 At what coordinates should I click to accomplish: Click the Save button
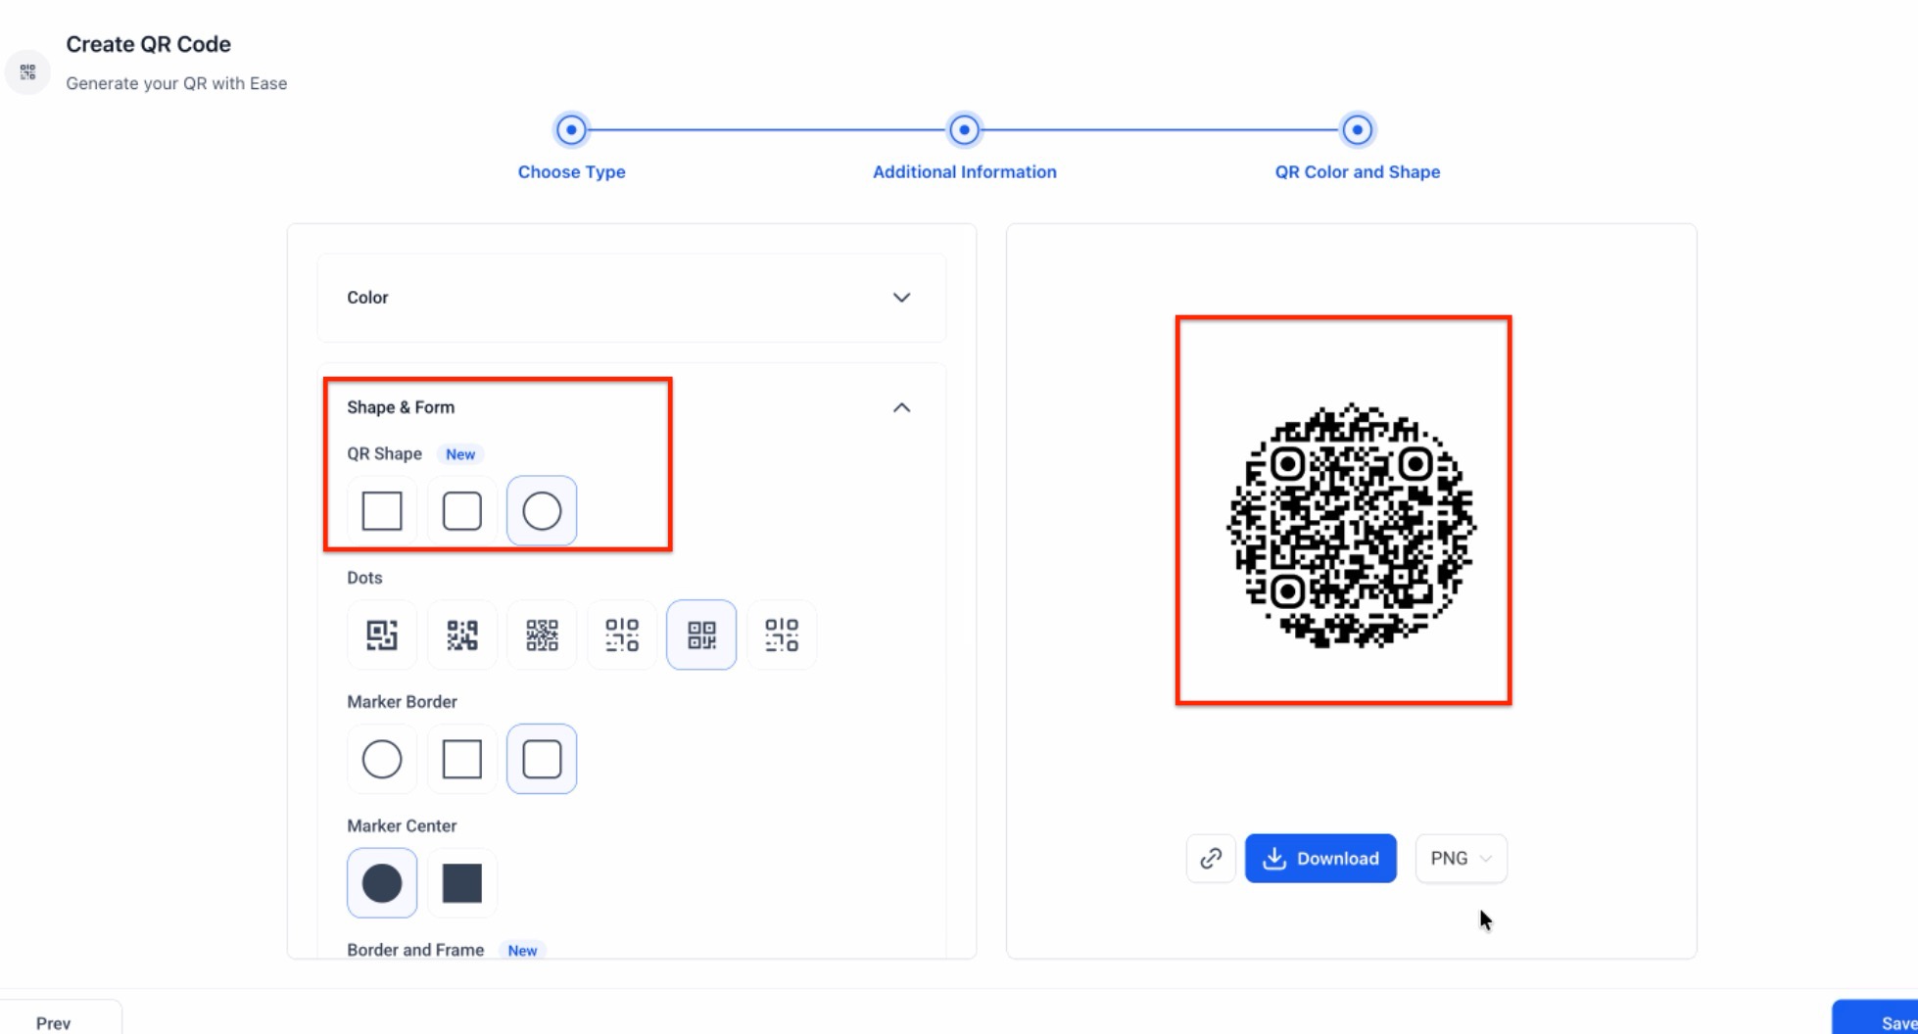coord(1875,1019)
